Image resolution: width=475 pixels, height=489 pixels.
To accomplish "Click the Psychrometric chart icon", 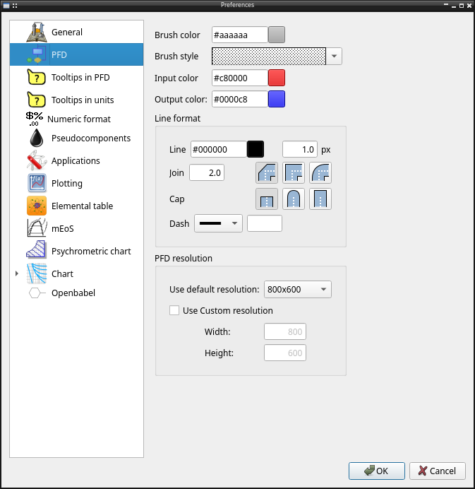I will coord(37,251).
